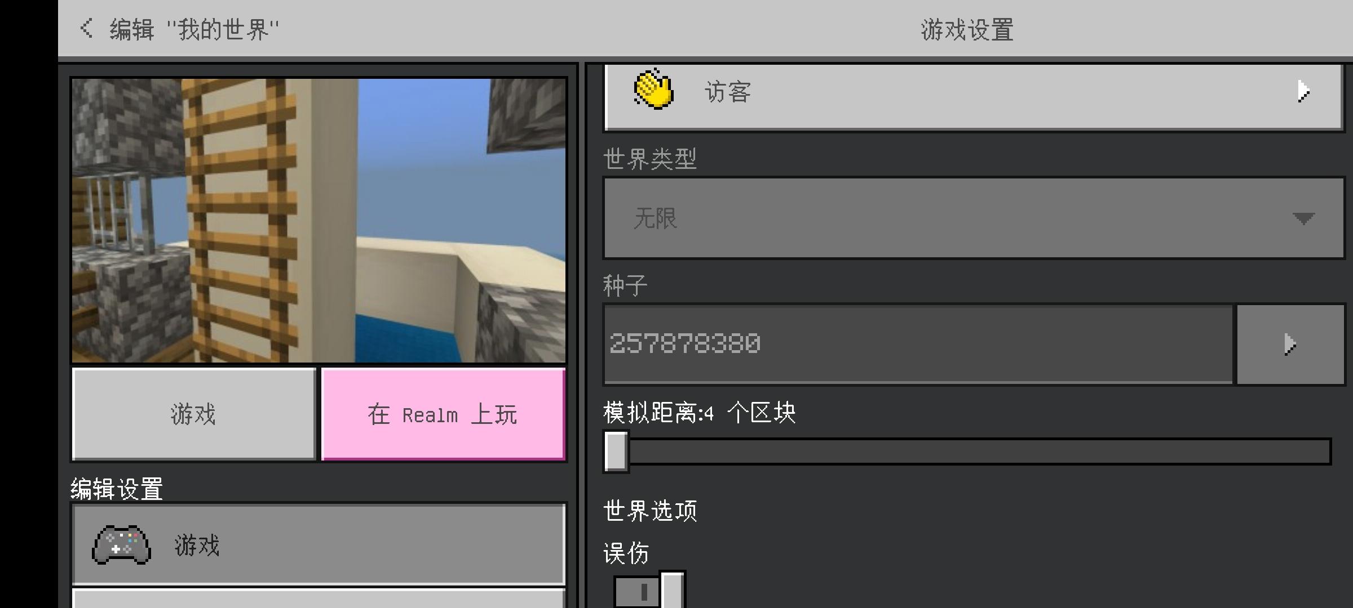Open the 世界类型 dropdown showing 无限

[x=974, y=218]
